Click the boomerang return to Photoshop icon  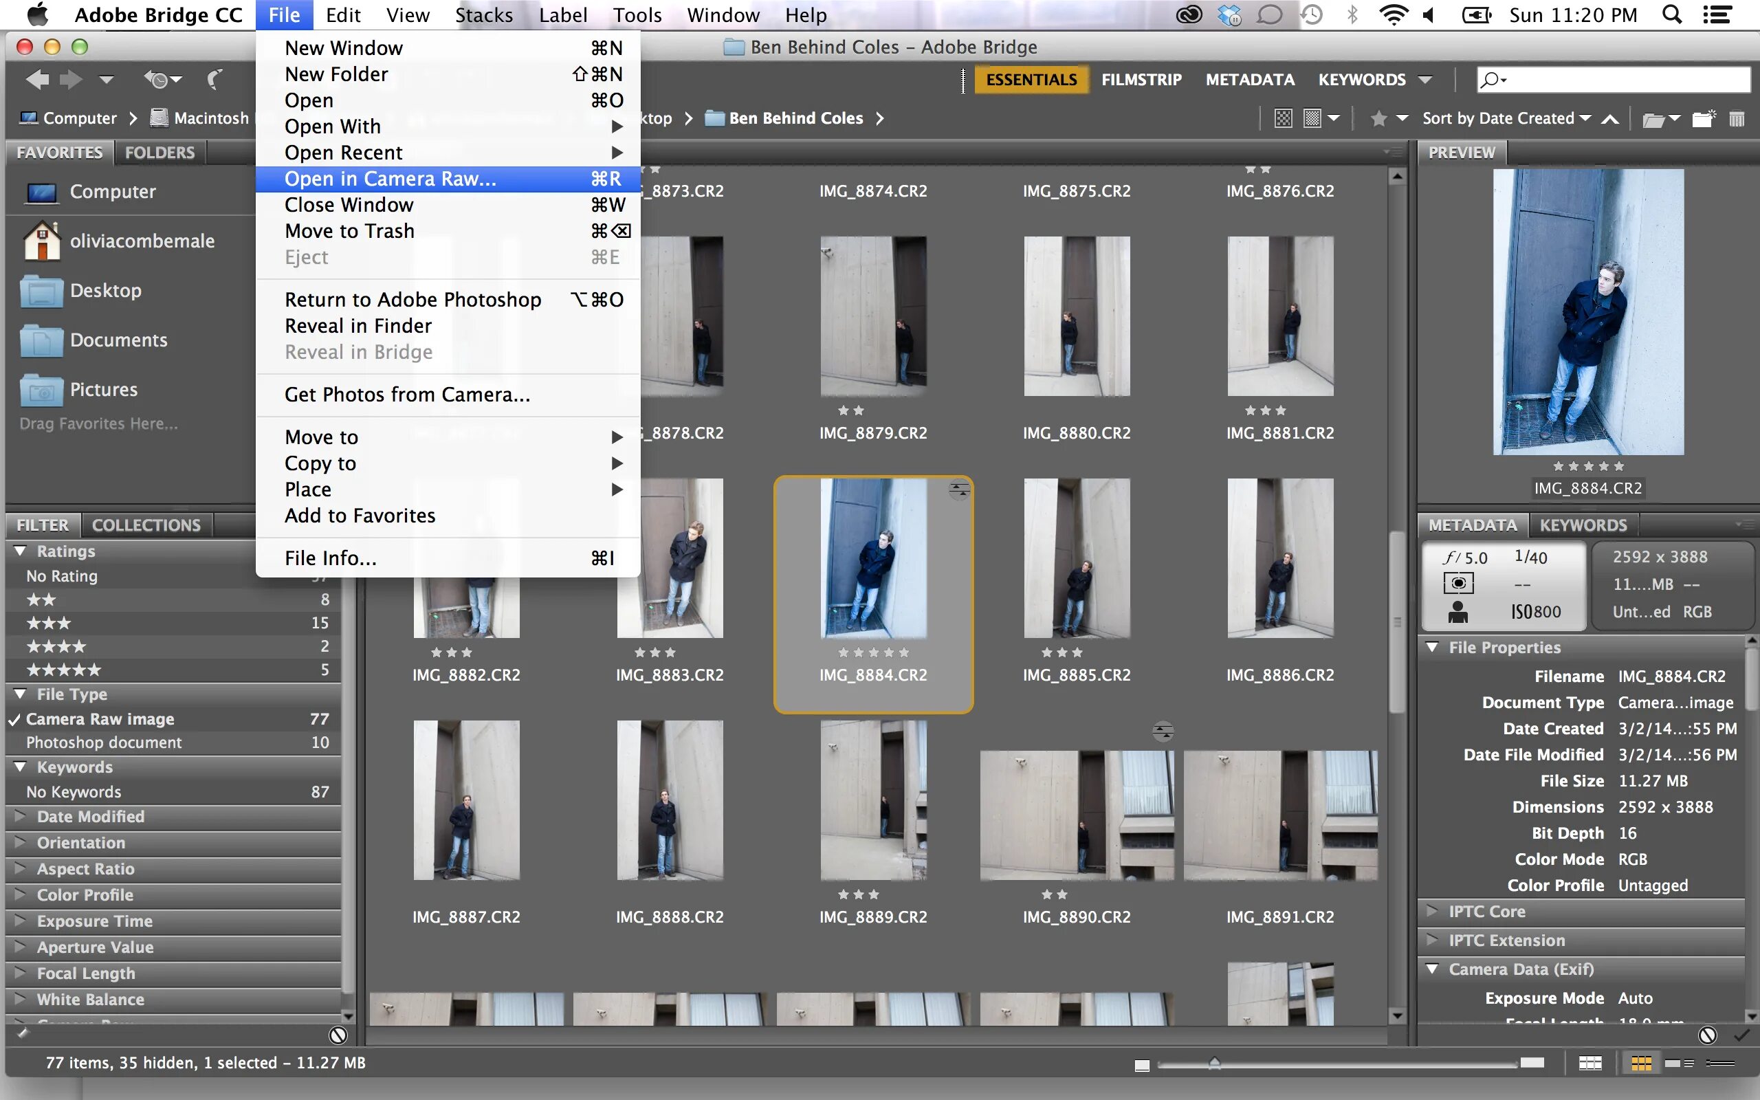(214, 79)
